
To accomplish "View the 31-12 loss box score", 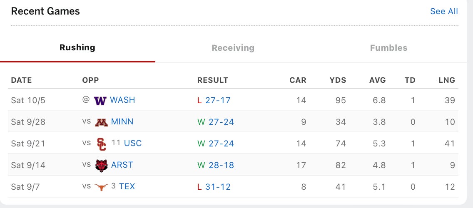I will pyautogui.click(x=218, y=187).
